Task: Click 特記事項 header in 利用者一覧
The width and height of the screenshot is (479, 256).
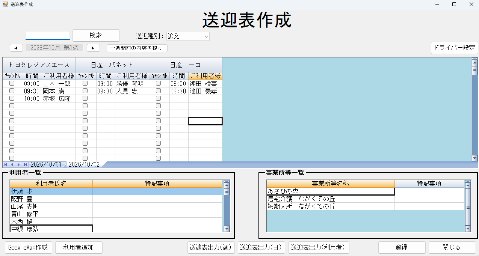Action: [157, 184]
